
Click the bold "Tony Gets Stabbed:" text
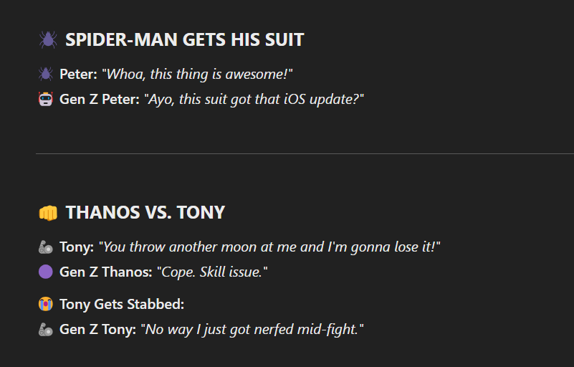(122, 305)
